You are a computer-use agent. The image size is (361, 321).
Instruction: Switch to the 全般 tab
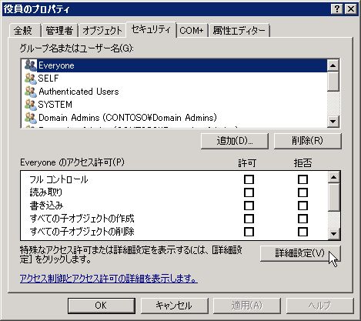pyautogui.click(x=24, y=31)
